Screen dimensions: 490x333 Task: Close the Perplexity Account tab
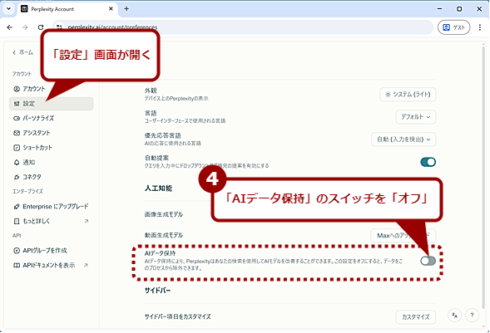111,9
